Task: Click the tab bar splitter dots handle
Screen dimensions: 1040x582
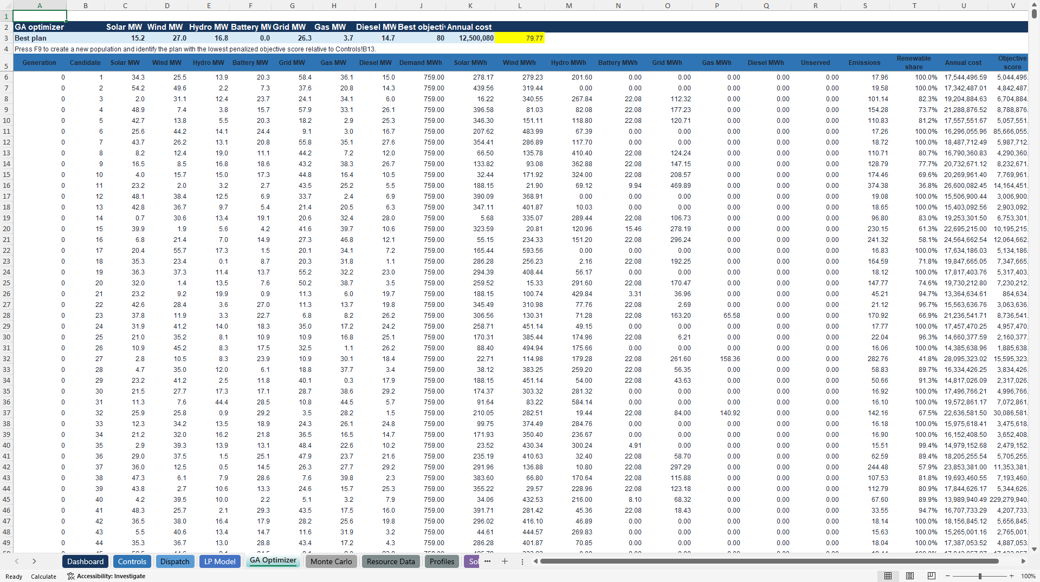Action: [522, 561]
